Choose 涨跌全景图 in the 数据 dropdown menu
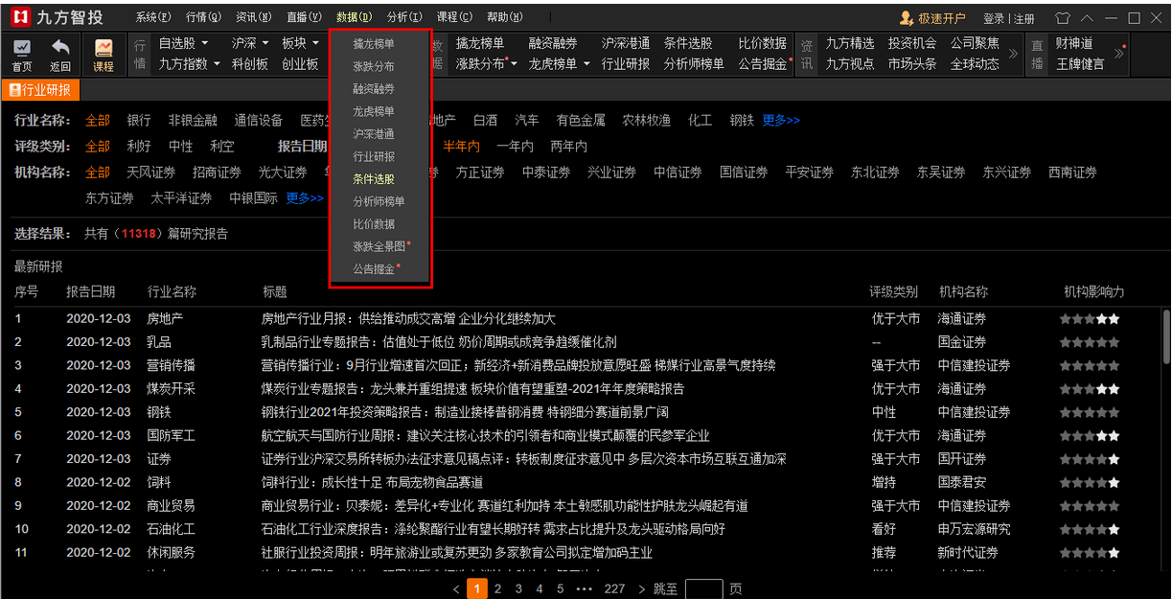Screen dimensions: 1172x599 pyautogui.click(x=379, y=246)
